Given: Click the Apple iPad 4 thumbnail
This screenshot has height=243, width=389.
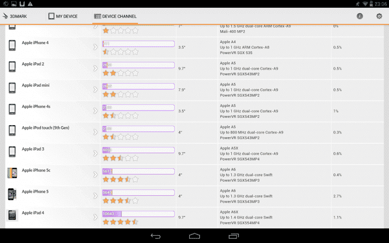Looking at the screenshot, I should click(x=12, y=215).
